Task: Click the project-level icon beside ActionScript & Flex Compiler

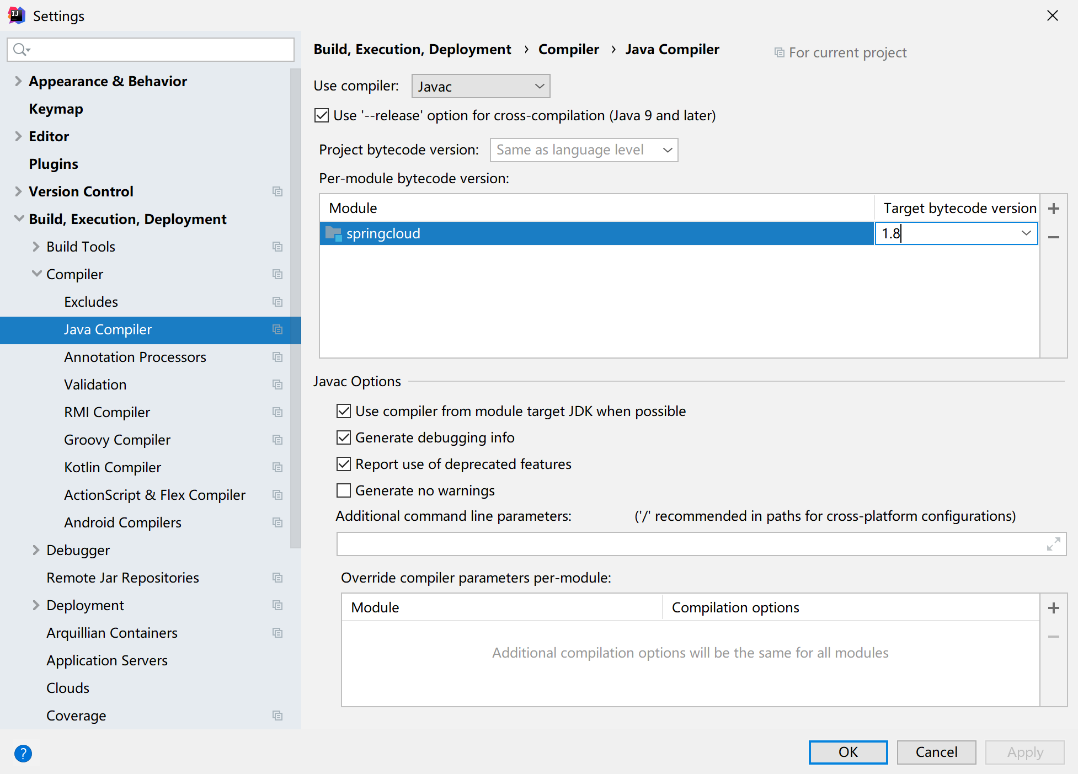Action: pos(277,495)
